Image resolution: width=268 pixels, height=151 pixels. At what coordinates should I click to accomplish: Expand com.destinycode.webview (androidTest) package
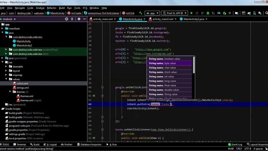point(6,49)
